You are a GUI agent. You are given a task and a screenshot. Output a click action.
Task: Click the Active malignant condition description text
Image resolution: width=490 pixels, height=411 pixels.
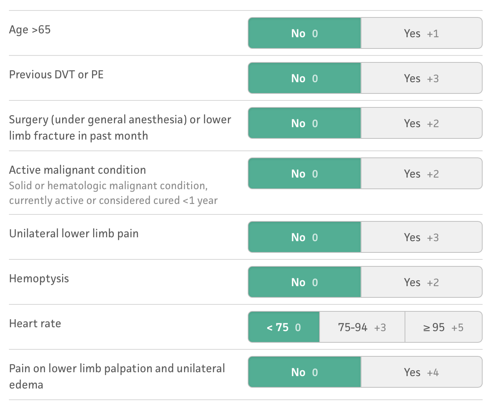113,193
